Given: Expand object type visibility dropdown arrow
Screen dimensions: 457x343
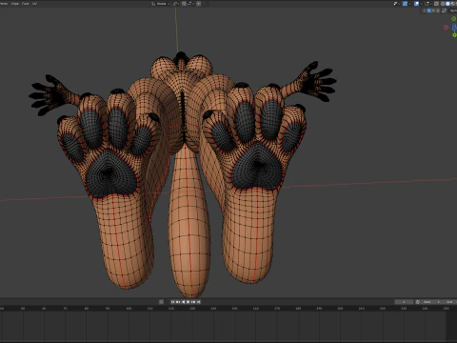Looking at the screenshot, I should tap(399, 4).
